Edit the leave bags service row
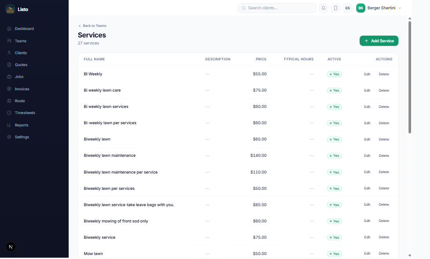This screenshot has height=259, width=430. [367, 204]
